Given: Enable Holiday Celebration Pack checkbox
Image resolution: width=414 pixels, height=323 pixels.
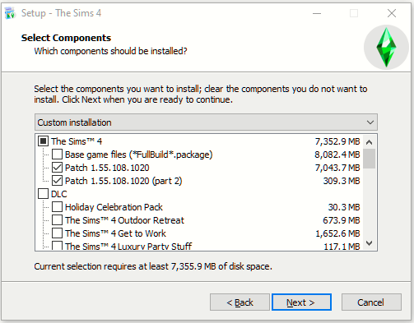Looking at the screenshot, I should [x=57, y=207].
